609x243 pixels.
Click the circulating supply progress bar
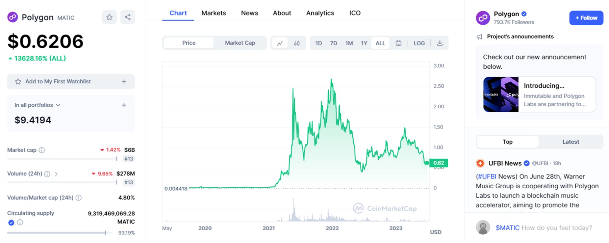click(56, 233)
